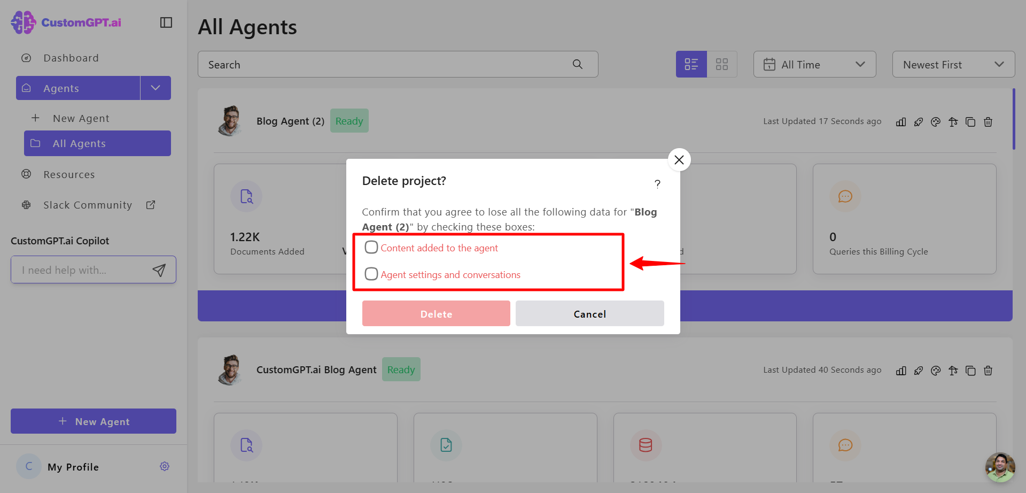Viewport: 1026px width, 493px height.
Task: Duplicate Blog Agent (2) with the copy icon
Action: click(970, 122)
